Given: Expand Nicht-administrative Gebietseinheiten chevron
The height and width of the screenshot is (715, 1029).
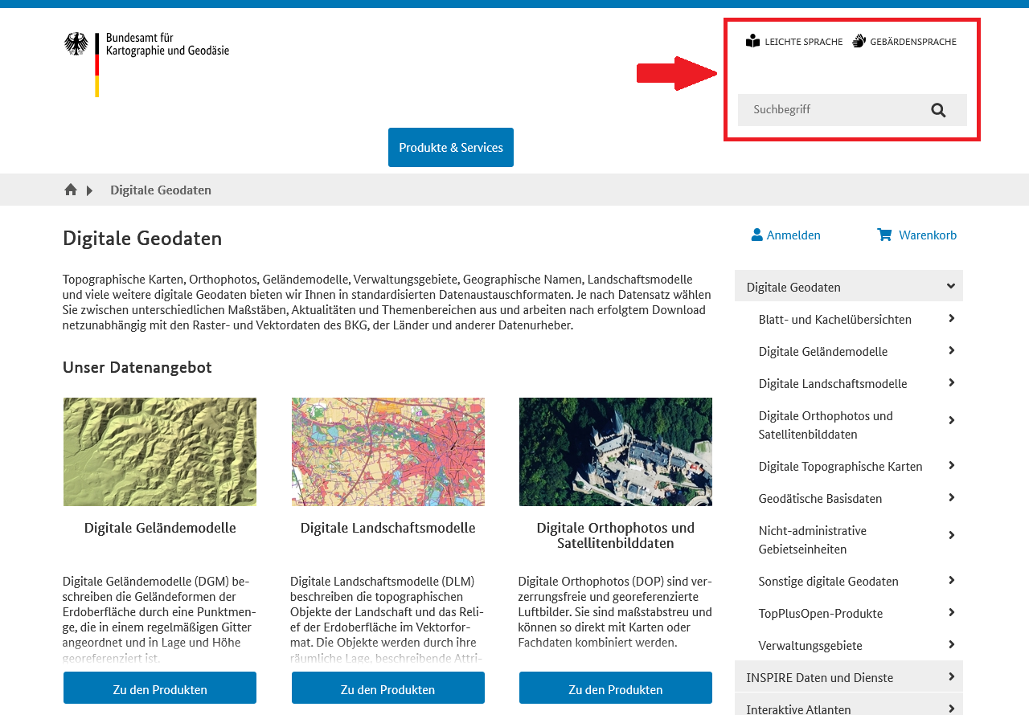Looking at the screenshot, I should click(951, 535).
